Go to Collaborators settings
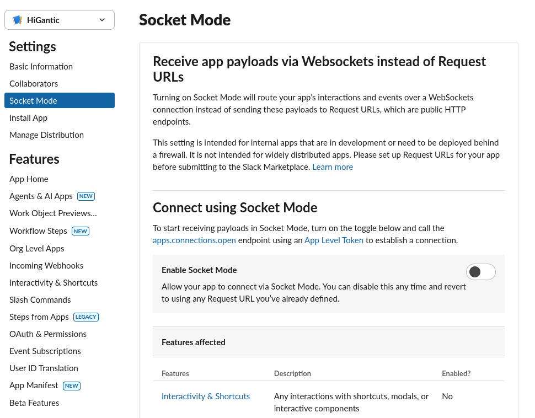This screenshot has height=418, width=535. click(x=34, y=84)
